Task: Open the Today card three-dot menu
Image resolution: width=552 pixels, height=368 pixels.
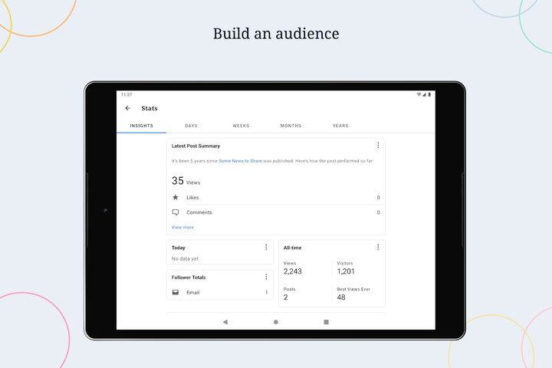Action: [x=266, y=248]
